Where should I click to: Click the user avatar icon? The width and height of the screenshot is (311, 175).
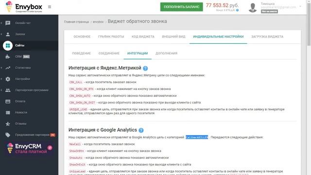pyautogui.click(x=253, y=8)
